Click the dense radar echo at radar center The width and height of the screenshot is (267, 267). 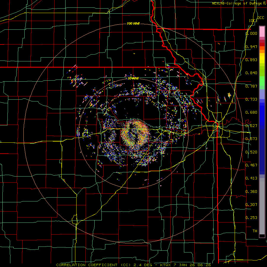pyautogui.click(x=134, y=134)
